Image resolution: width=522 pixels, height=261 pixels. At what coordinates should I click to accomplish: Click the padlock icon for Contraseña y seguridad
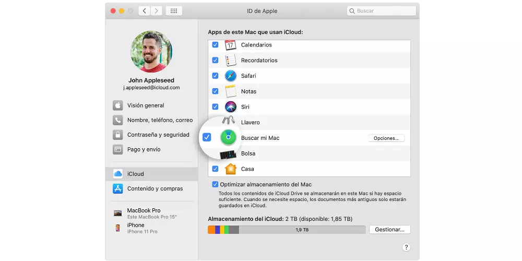click(x=117, y=135)
